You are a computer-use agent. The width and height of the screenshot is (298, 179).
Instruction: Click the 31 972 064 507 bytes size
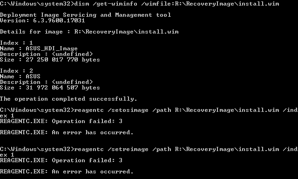(63, 88)
